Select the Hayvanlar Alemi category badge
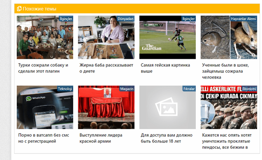 (x=243, y=19)
